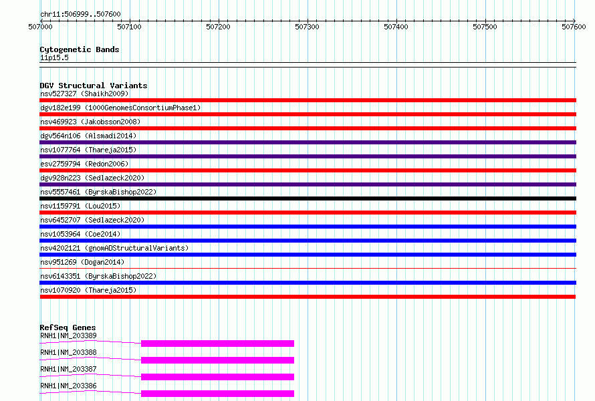Select the magenta exon of RNH1|NM_203386
The image size is (595, 401).
[217, 394]
